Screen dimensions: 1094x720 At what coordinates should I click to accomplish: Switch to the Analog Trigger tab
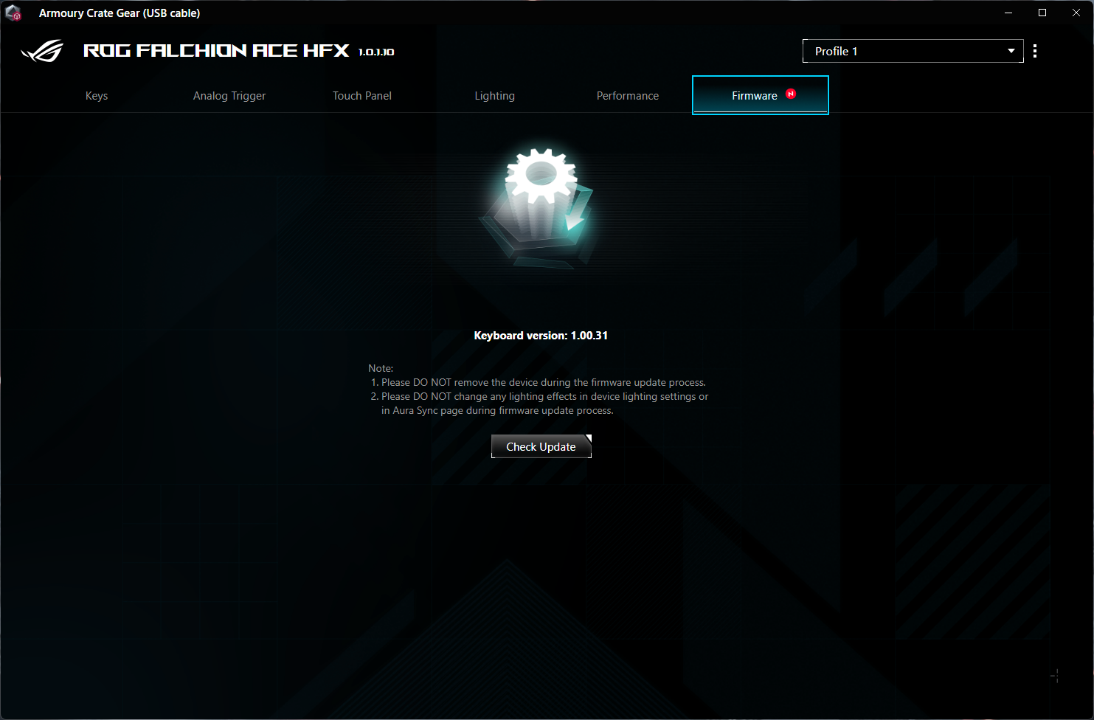229,96
